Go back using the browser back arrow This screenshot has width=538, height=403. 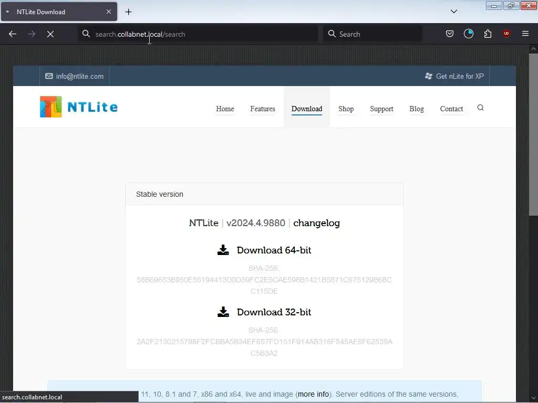13,34
